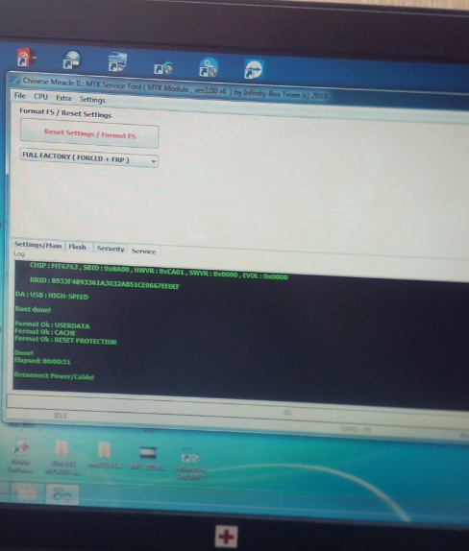Click the Boot done! log line
The image size is (469, 551).
[x=33, y=309]
